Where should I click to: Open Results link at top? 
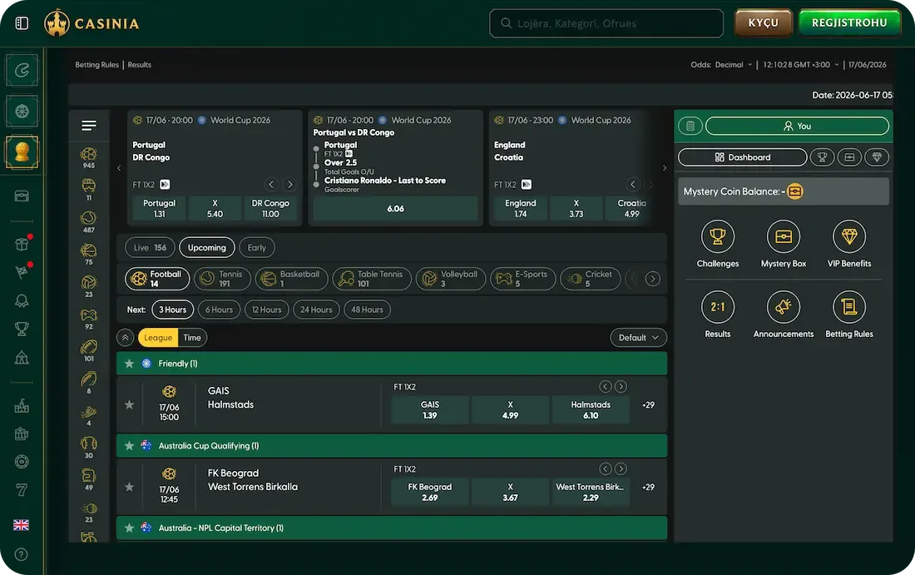point(140,65)
